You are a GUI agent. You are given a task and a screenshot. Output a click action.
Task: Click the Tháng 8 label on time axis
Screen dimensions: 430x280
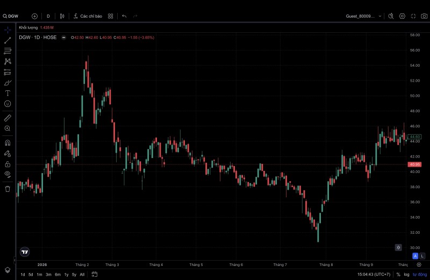(x=326, y=264)
